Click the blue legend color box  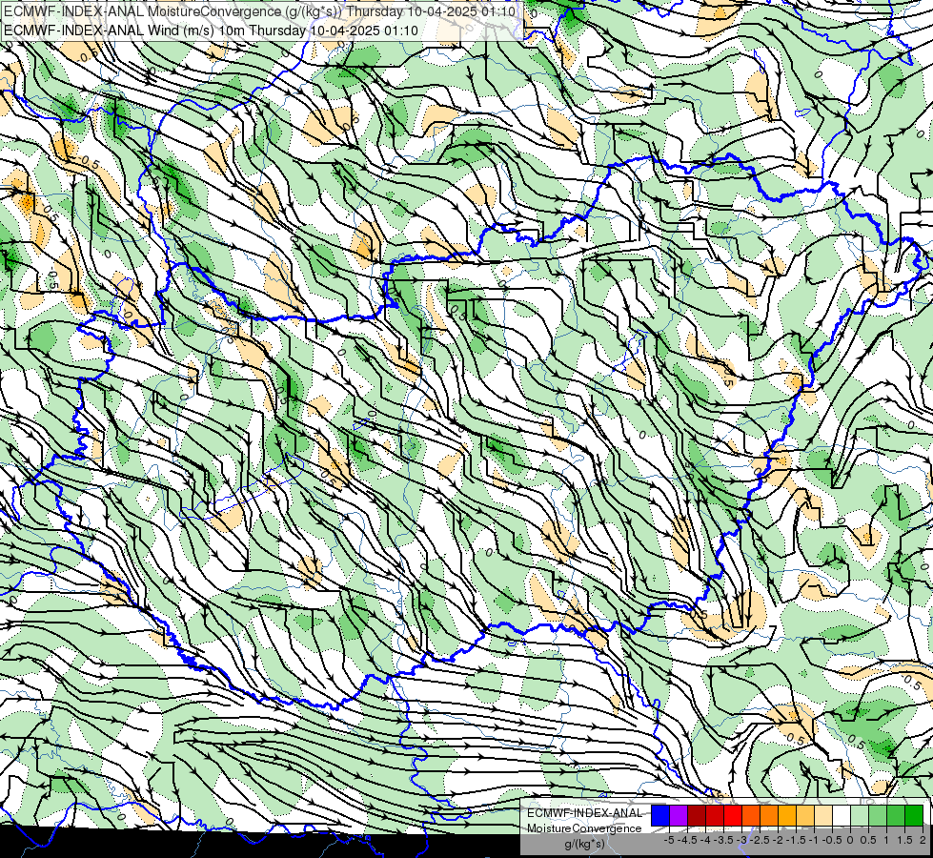(660, 815)
